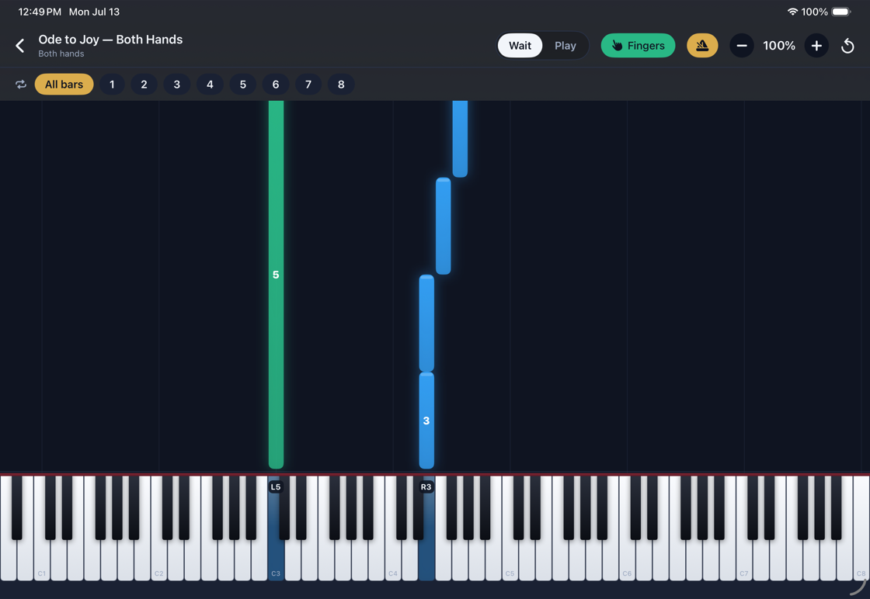Toggle the loop icon
Screen dimensions: 870x599
click(21, 85)
